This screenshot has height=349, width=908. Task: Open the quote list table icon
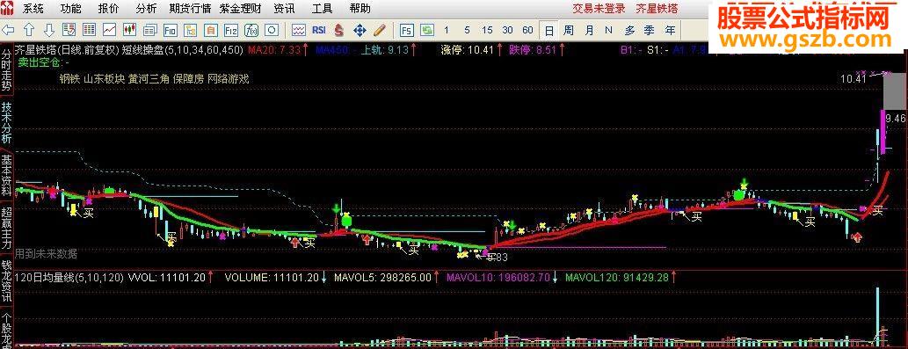89,30
